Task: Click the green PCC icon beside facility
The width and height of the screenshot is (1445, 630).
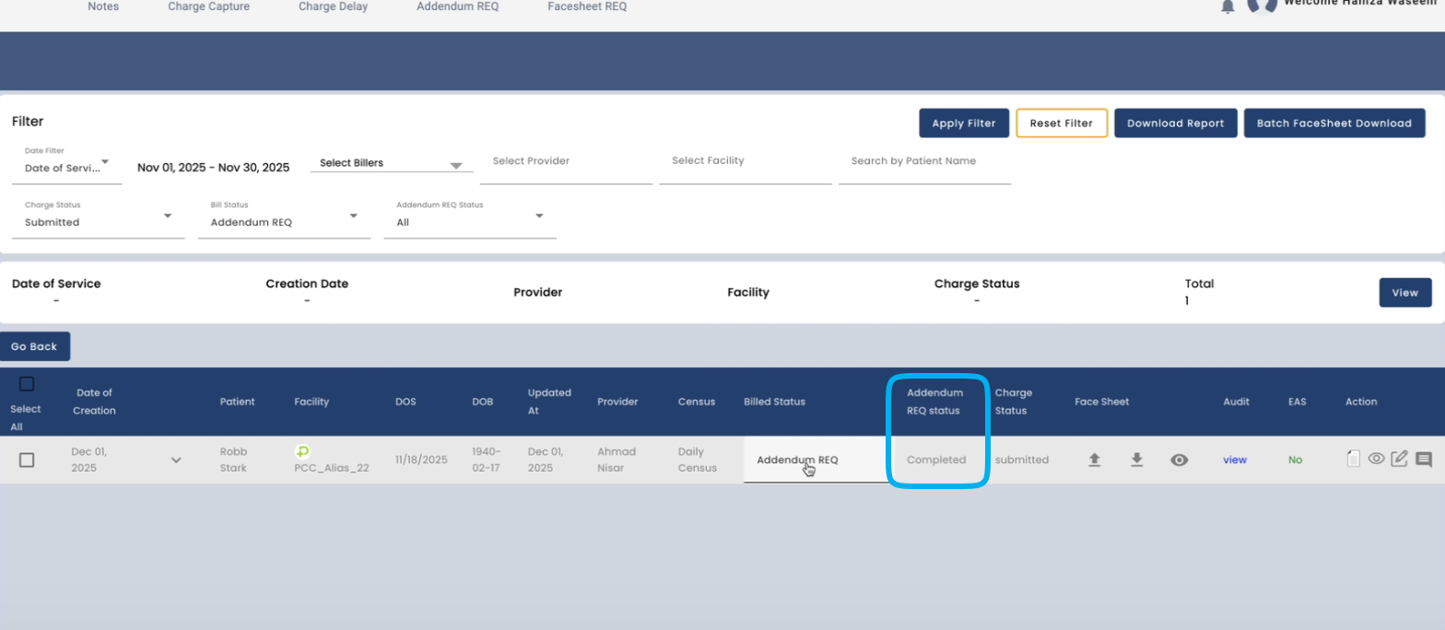Action: coord(302,451)
